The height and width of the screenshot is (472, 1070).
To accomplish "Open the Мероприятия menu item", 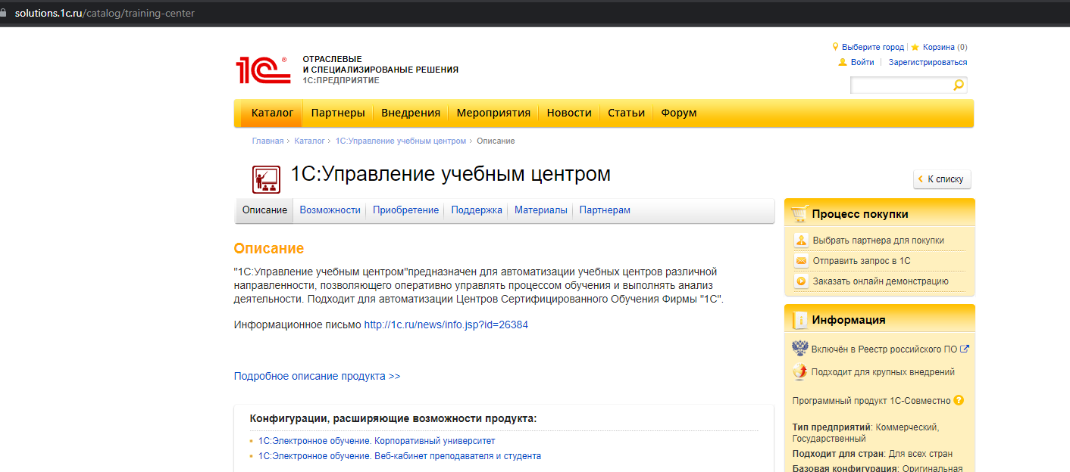I will click(x=493, y=113).
